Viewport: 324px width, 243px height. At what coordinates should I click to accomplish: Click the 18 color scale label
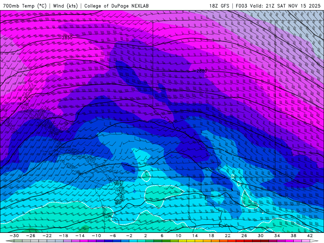coord(211,236)
